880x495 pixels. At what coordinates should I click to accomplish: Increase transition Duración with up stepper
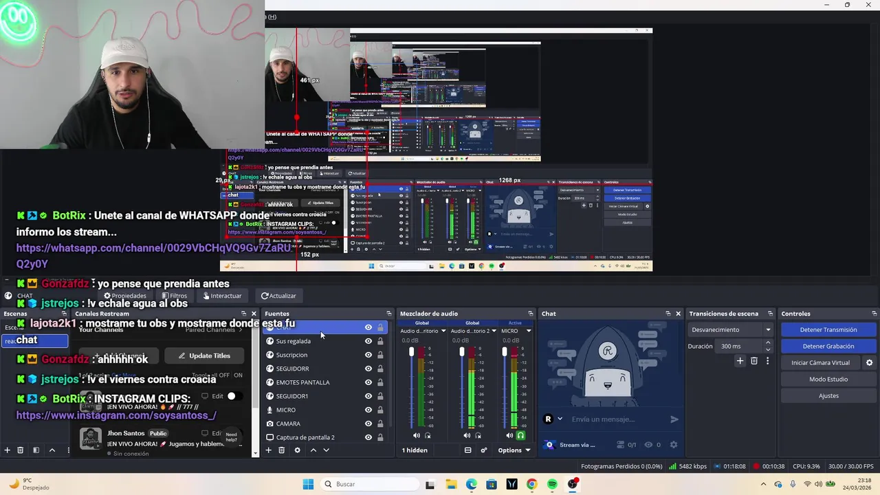coord(768,343)
